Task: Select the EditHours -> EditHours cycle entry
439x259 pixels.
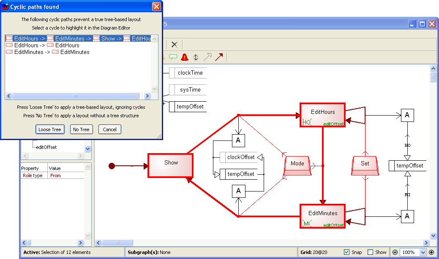Action: (46, 45)
